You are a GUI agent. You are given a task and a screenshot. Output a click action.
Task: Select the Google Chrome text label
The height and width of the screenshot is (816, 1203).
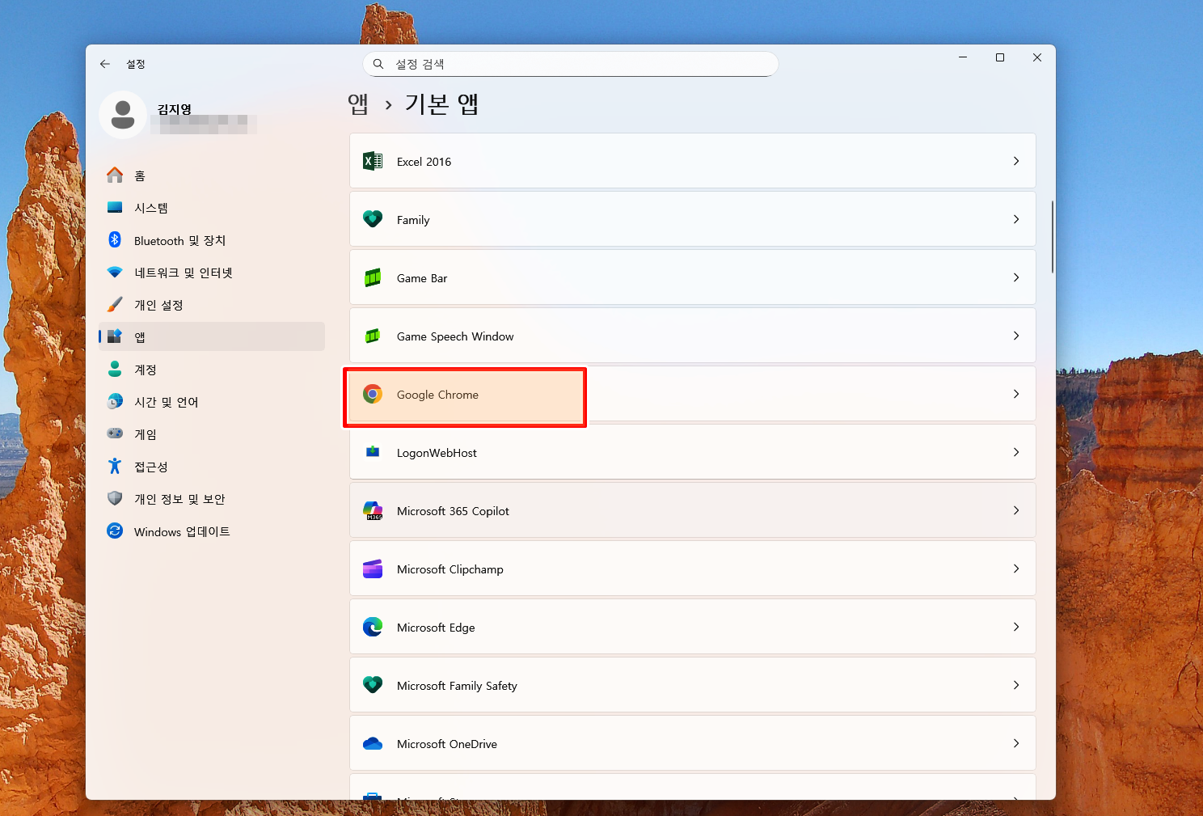(437, 395)
